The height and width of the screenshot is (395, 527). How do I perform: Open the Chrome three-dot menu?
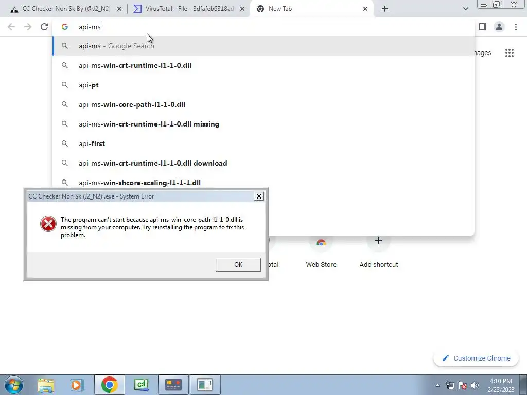click(x=516, y=27)
